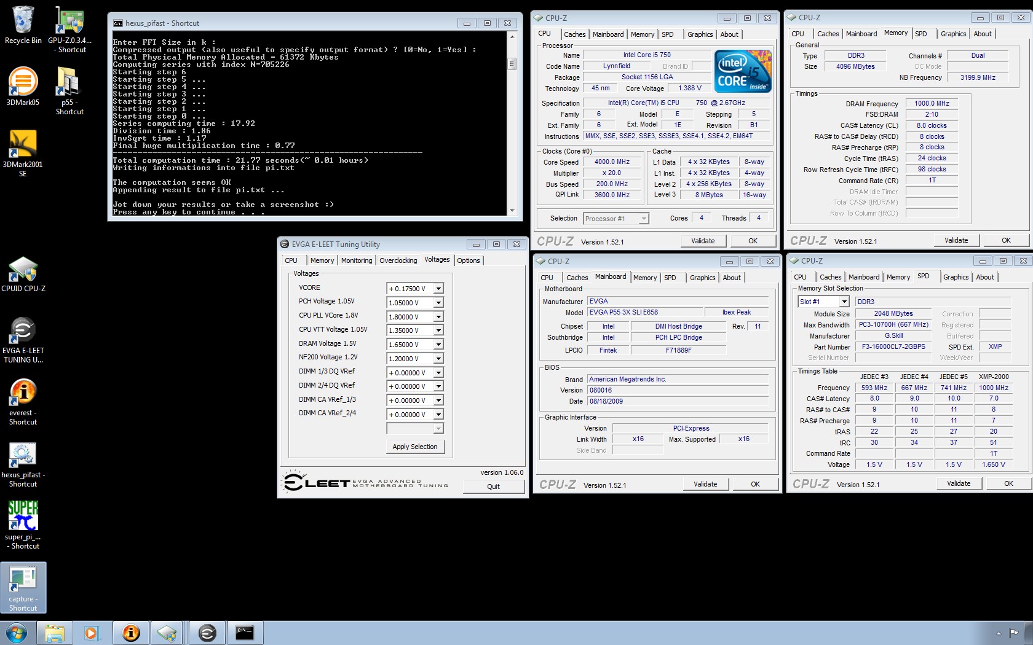The height and width of the screenshot is (645, 1033).
Task: Open Graphics tab in the CPU-Z Memory window
Action: tap(953, 34)
